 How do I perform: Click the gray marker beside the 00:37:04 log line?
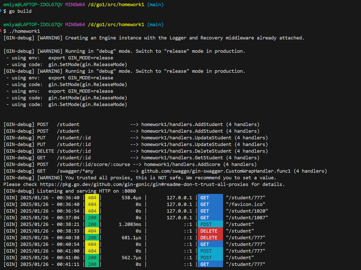1,217
